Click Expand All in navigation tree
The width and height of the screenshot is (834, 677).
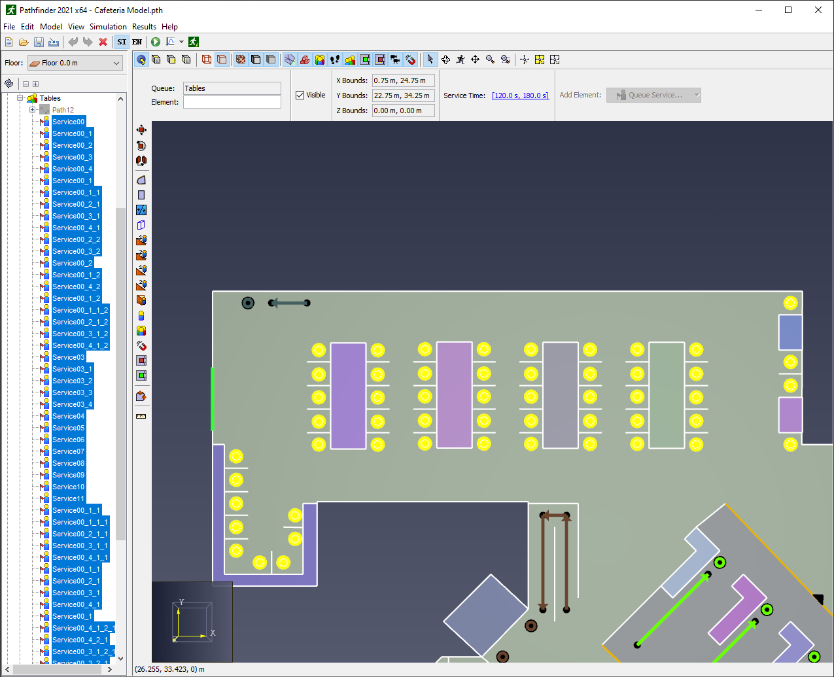35,84
